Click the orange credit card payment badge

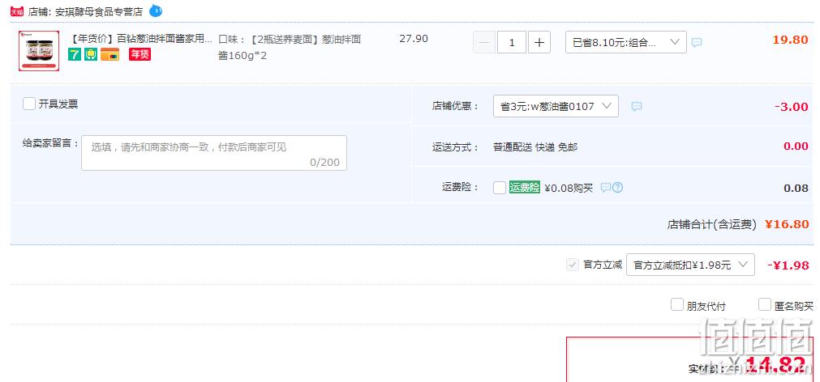click(109, 53)
